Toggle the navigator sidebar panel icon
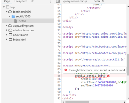The image size is (129, 103). coord(58,1)
